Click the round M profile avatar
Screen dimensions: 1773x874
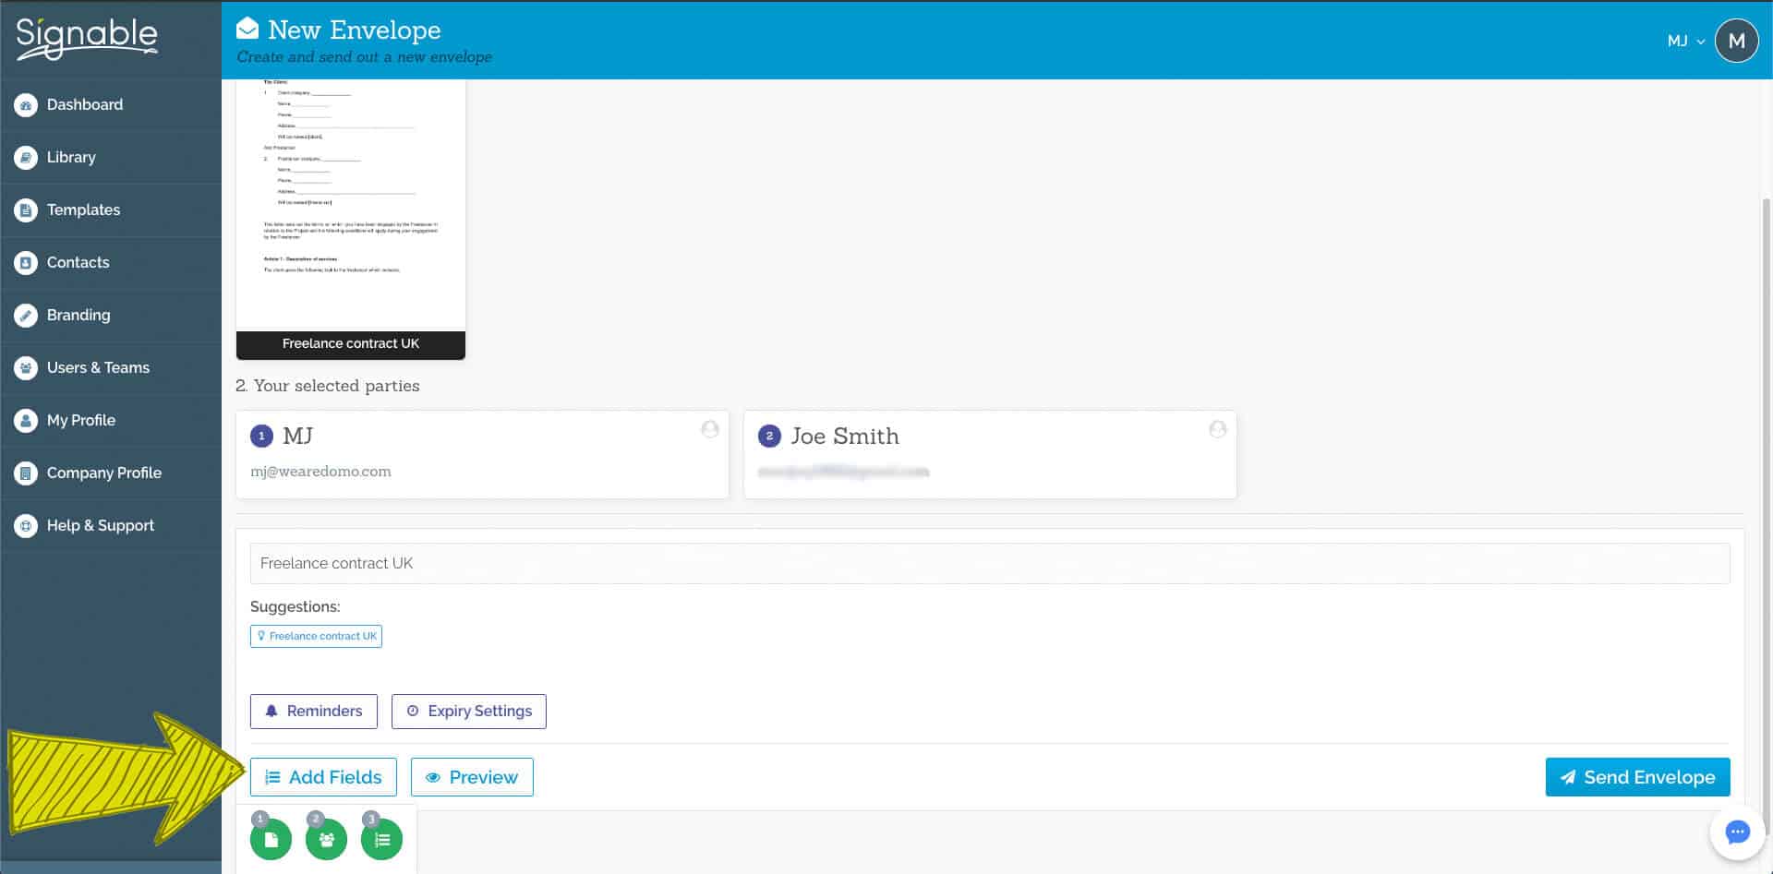coord(1736,41)
